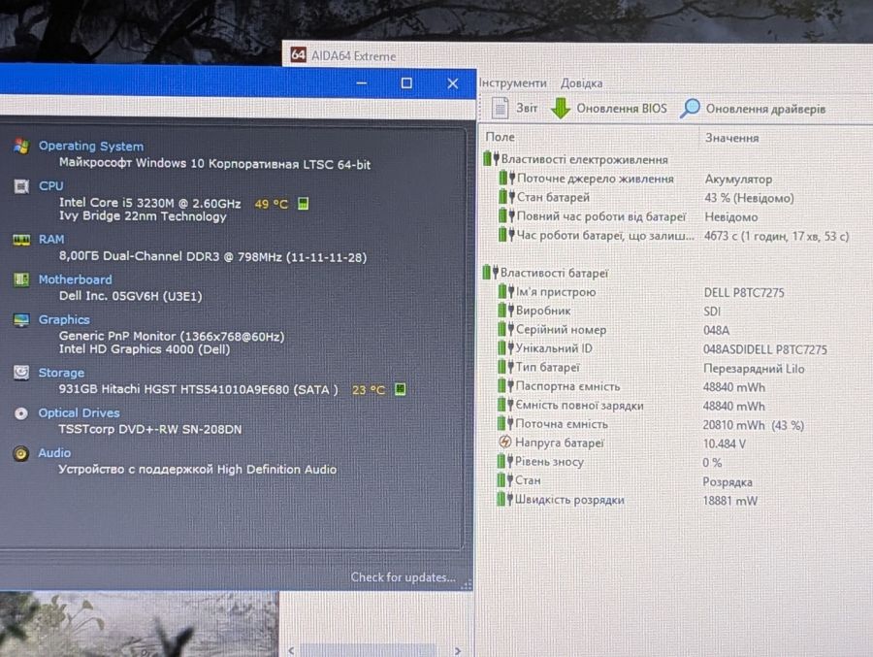Open the RAM section link
This screenshot has width=873, height=657.
tap(51, 239)
